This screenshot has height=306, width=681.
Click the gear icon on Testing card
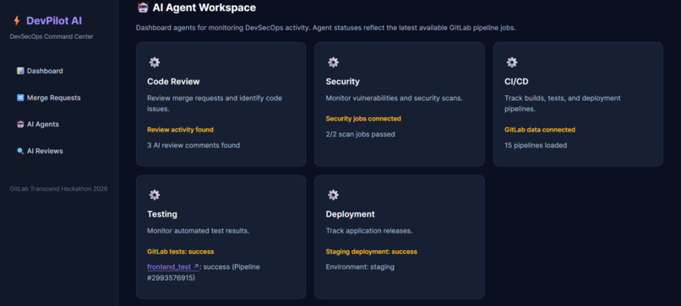click(154, 195)
